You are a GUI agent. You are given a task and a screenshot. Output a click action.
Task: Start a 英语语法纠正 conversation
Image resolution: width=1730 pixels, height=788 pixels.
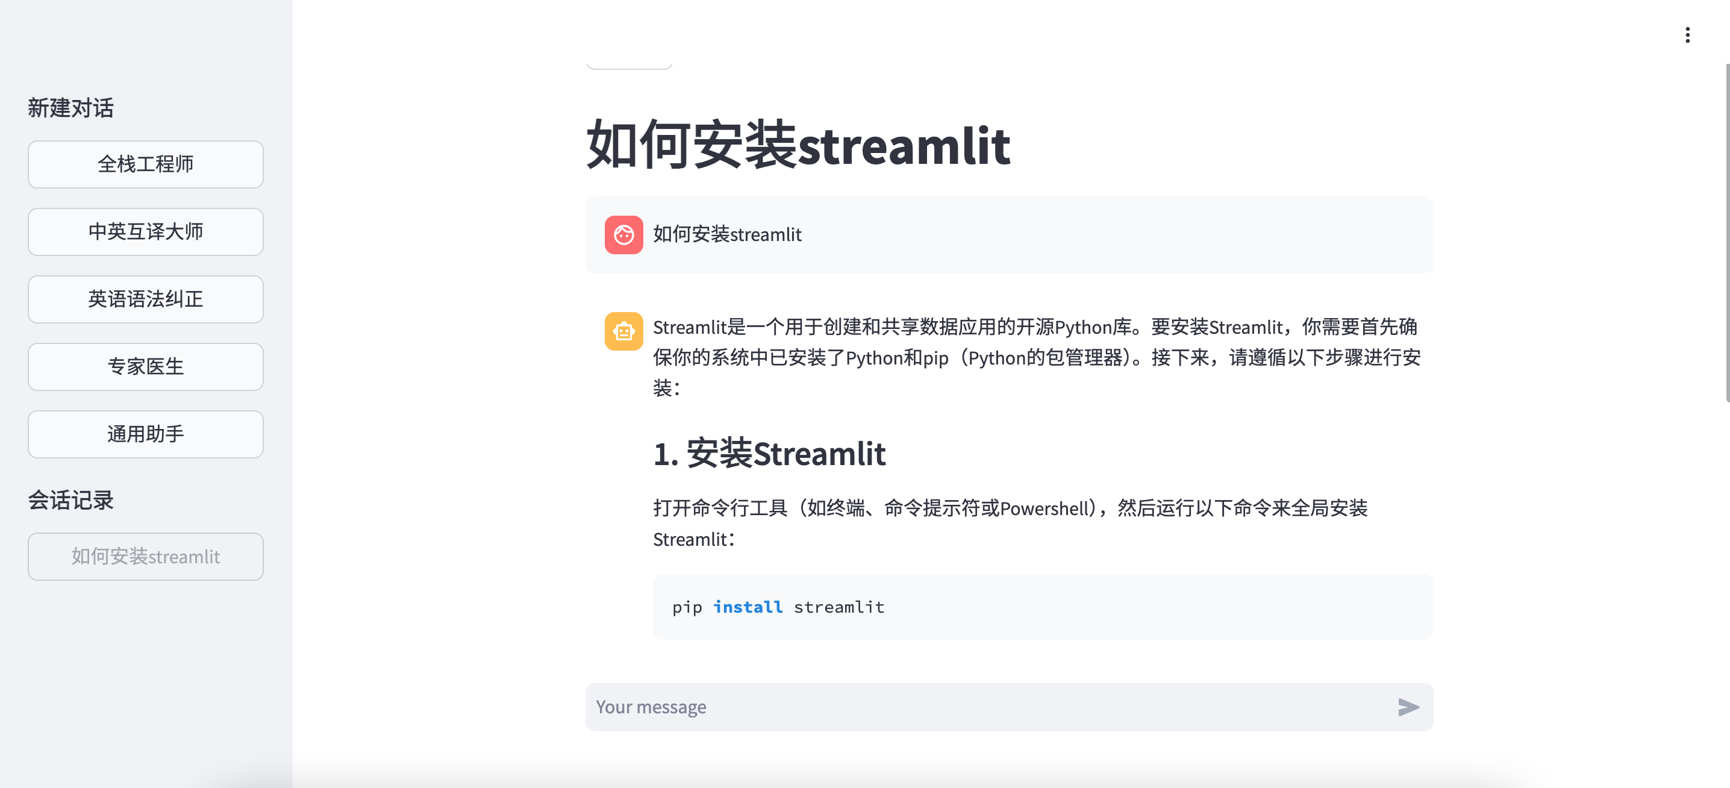click(146, 299)
